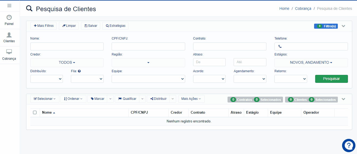Open the help chat bubble

tap(348, 145)
